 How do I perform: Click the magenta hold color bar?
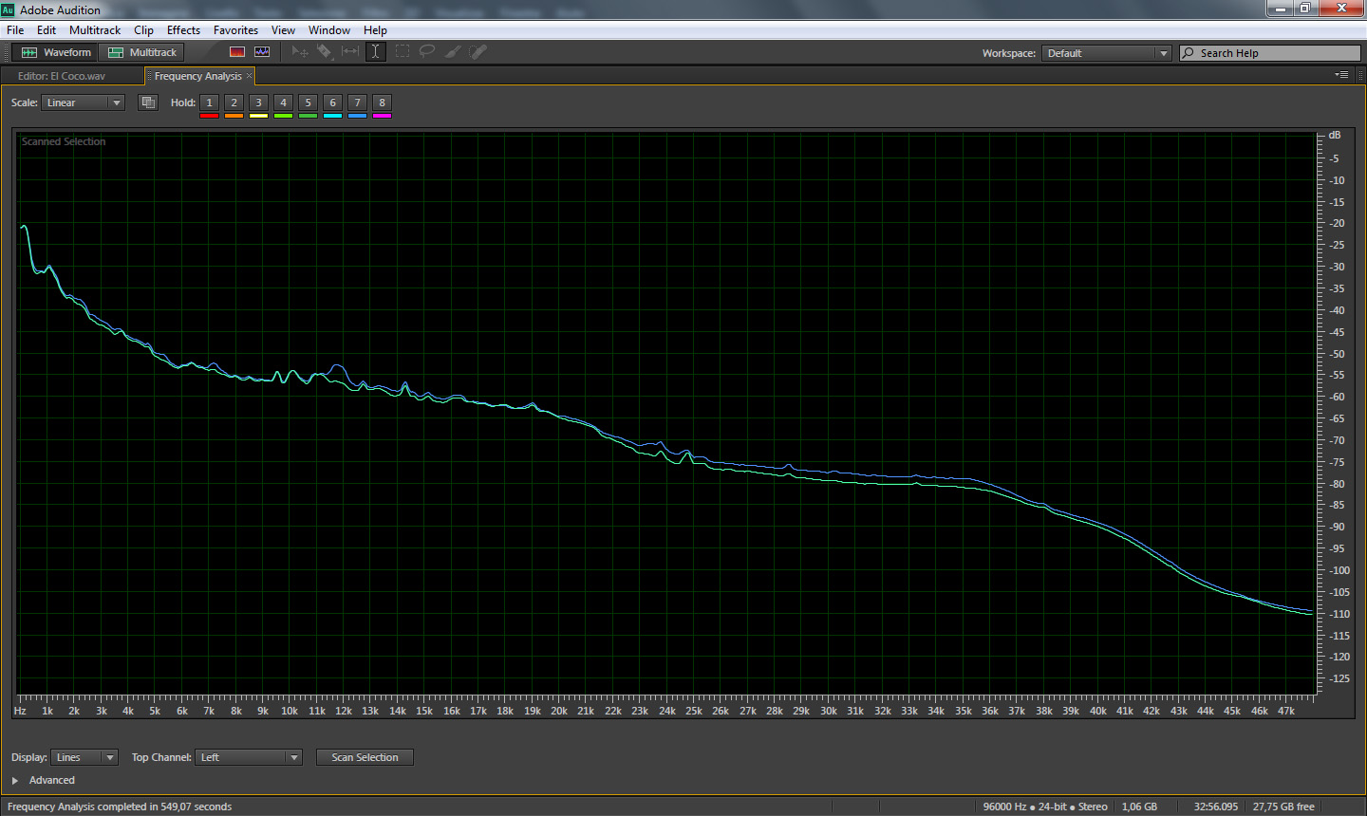383,116
